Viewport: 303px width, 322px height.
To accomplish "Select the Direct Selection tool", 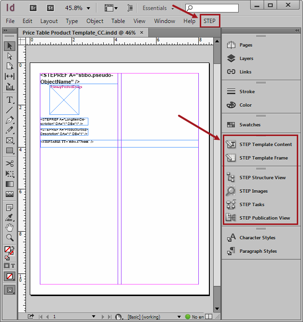I will tap(10, 56).
